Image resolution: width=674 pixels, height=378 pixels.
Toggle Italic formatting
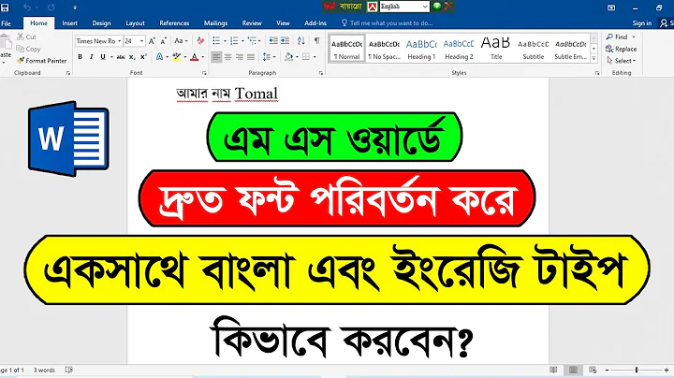click(91, 57)
